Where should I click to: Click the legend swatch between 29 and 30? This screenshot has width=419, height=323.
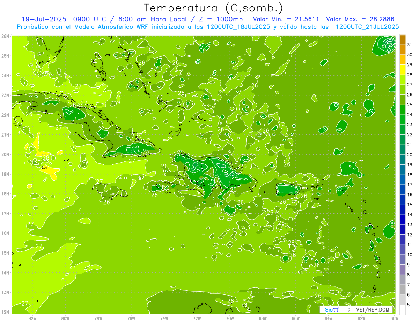pos(403,60)
